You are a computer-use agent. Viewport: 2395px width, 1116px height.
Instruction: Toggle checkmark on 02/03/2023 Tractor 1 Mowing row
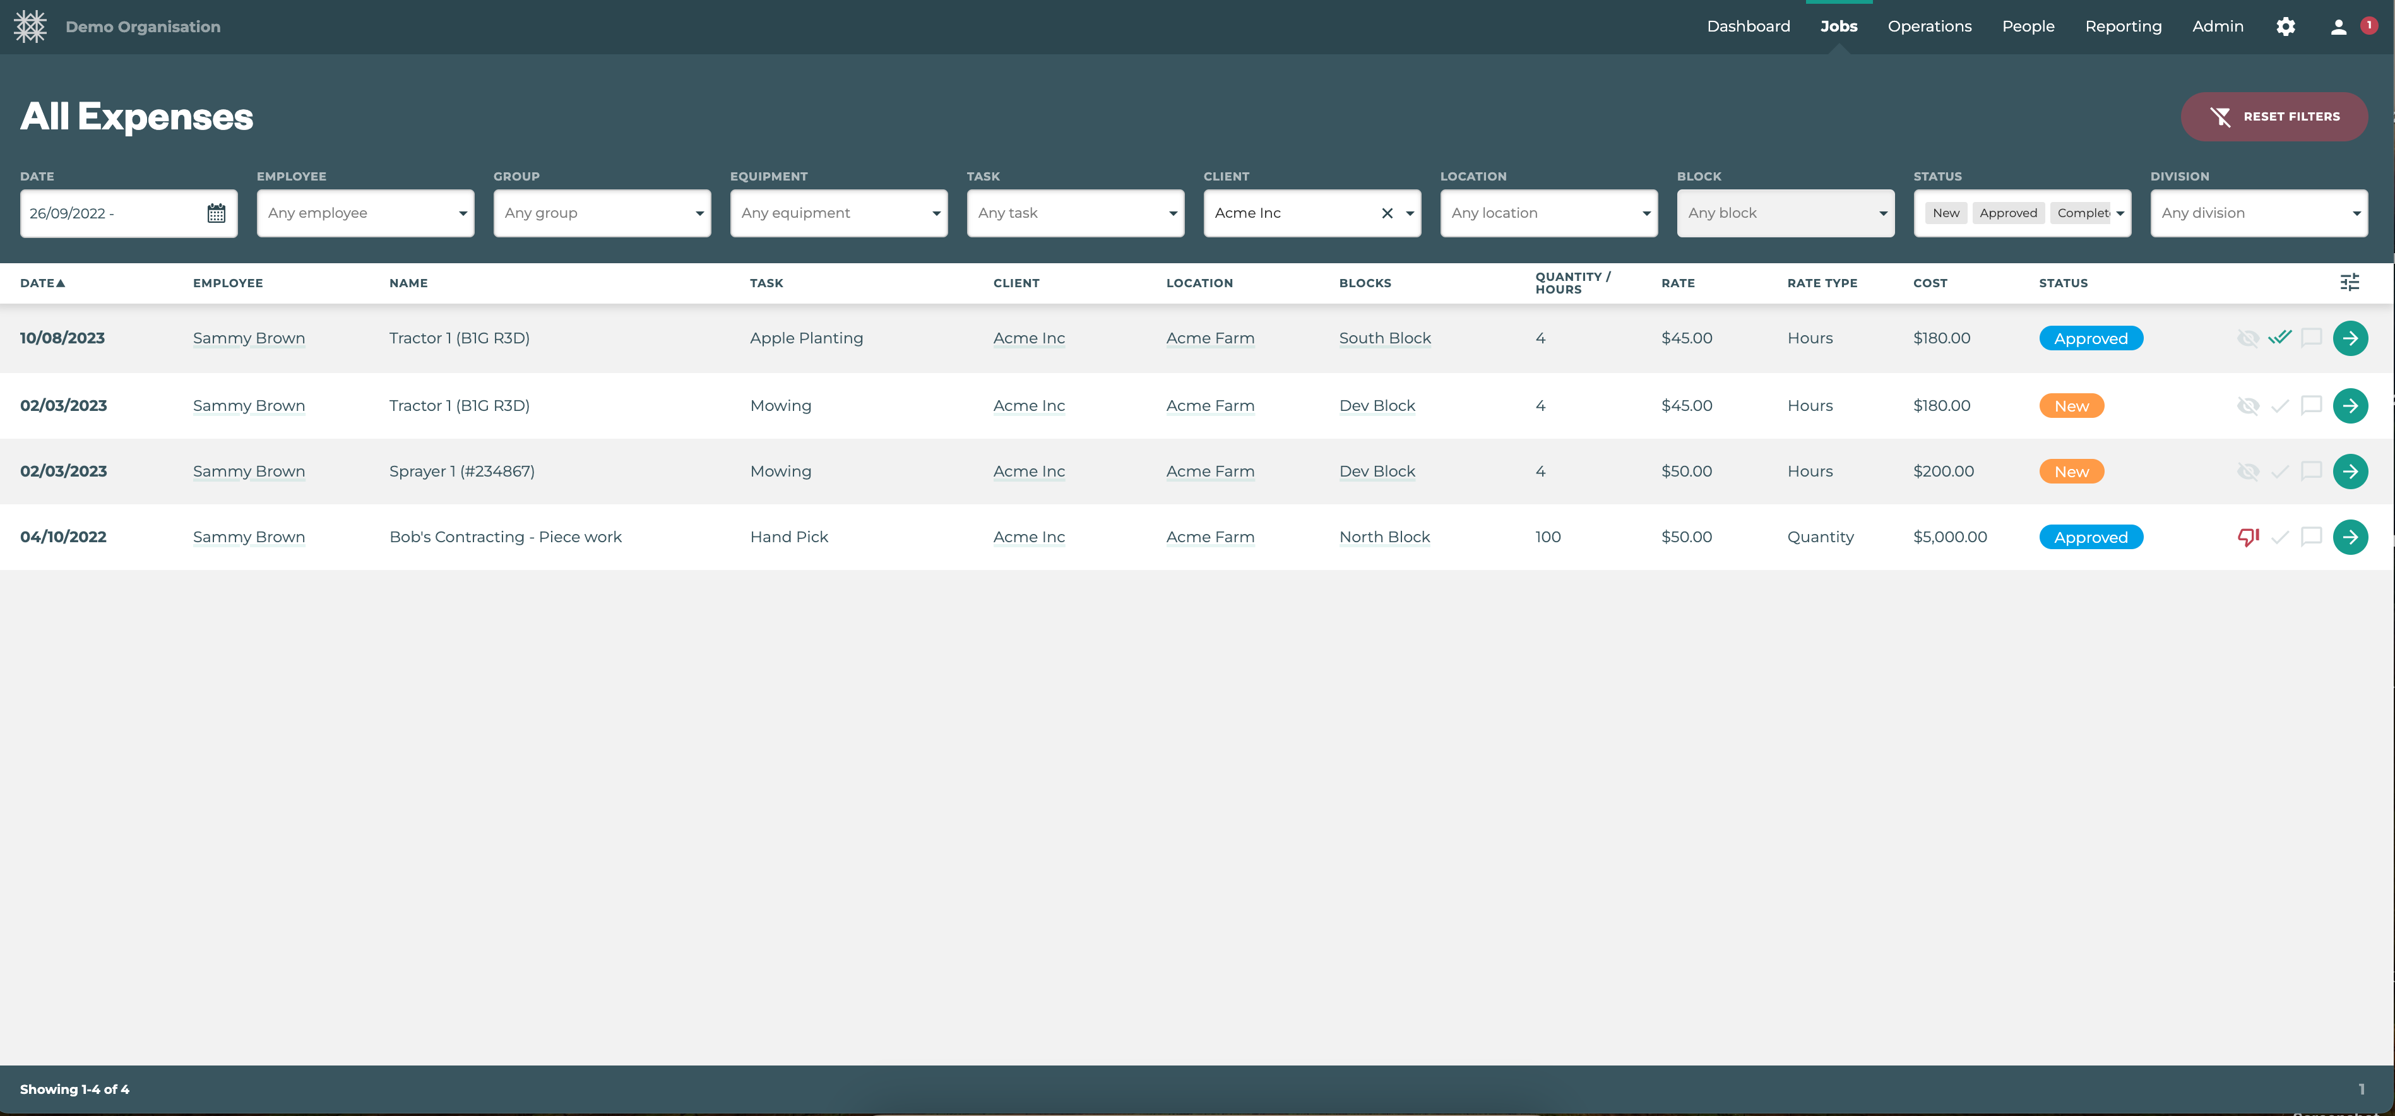tap(2279, 405)
